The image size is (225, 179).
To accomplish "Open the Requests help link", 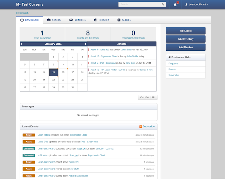I will [x=174, y=64].
